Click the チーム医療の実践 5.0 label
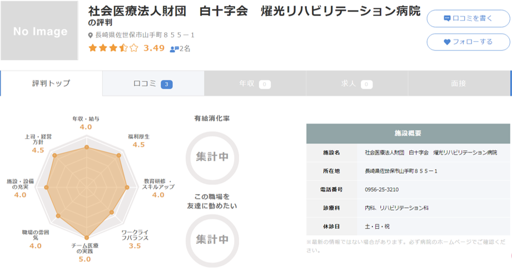This screenshot has width=512, height=268. (x=85, y=252)
